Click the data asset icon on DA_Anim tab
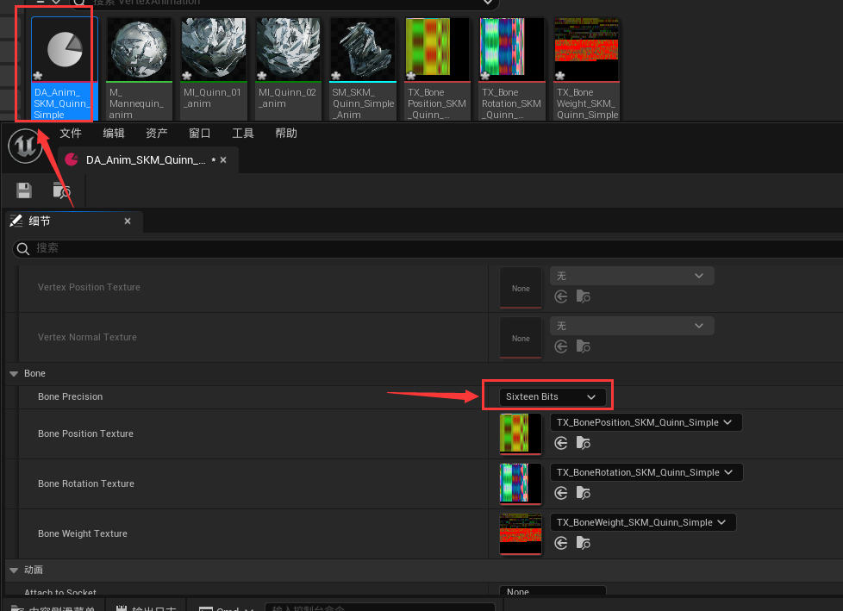This screenshot has height=611, width=843. [x=72, y=159]
